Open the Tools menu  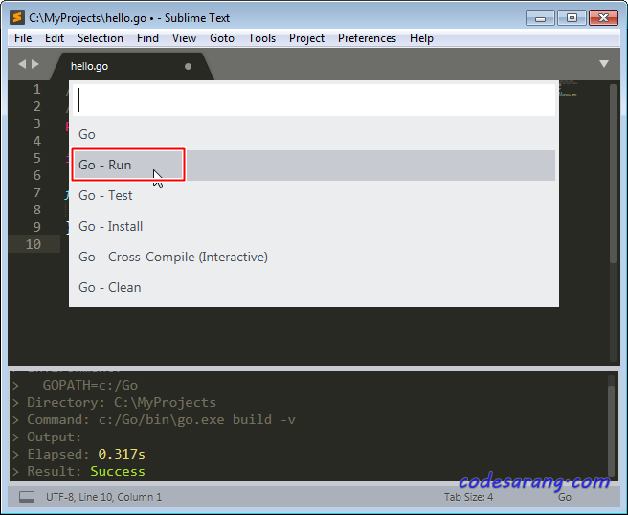tap(262, 38)
